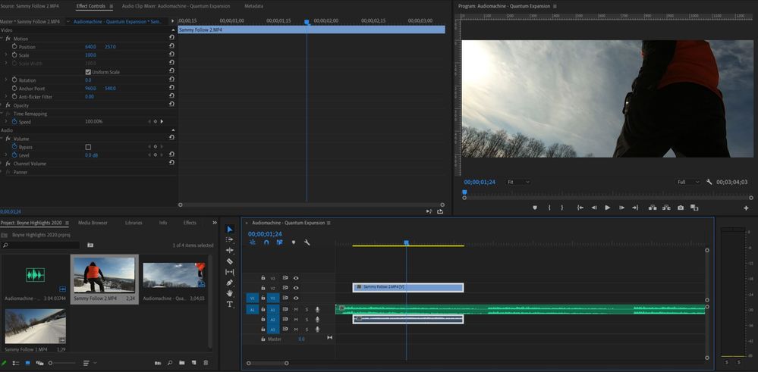Image resolution: width=758 pixels, height=372 pixels.
Task: Toggle Snap magnet in the timeline
Action: (266, 242)
